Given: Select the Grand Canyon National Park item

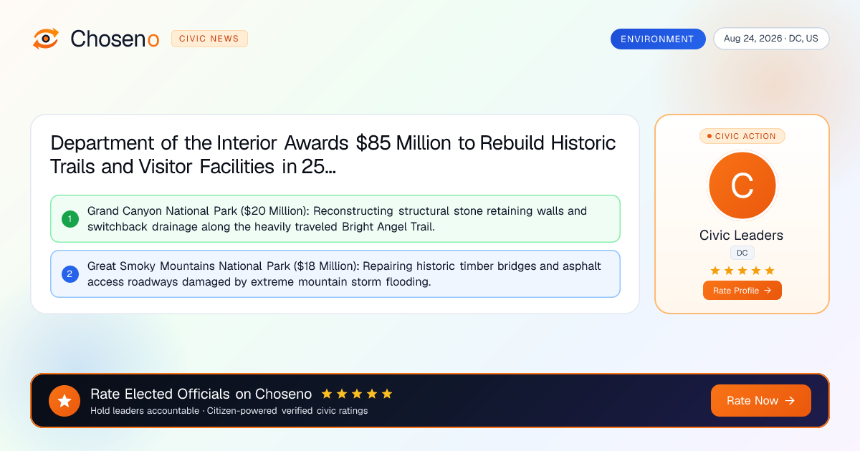Looking at the screenshot, I should (x=335, y=218).
